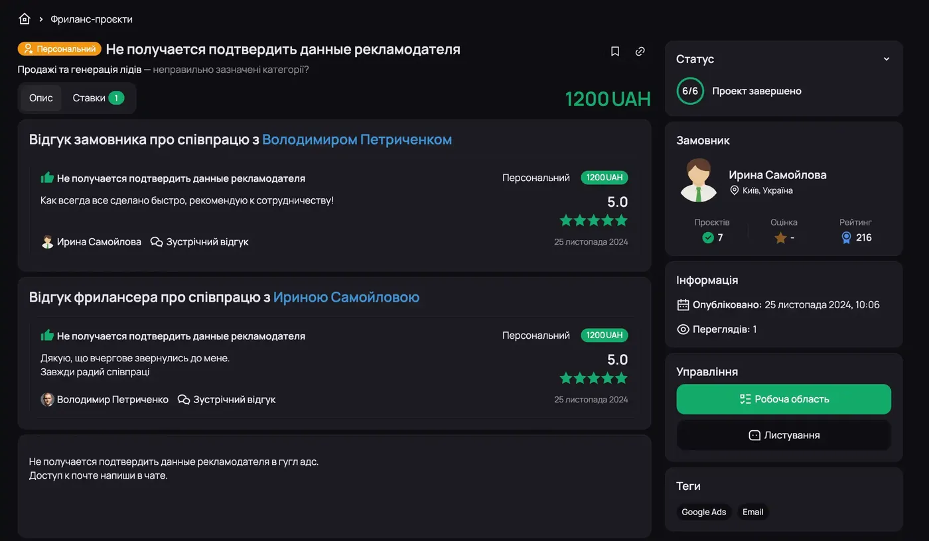Click the star icon under Оцінка

point(780,237)
